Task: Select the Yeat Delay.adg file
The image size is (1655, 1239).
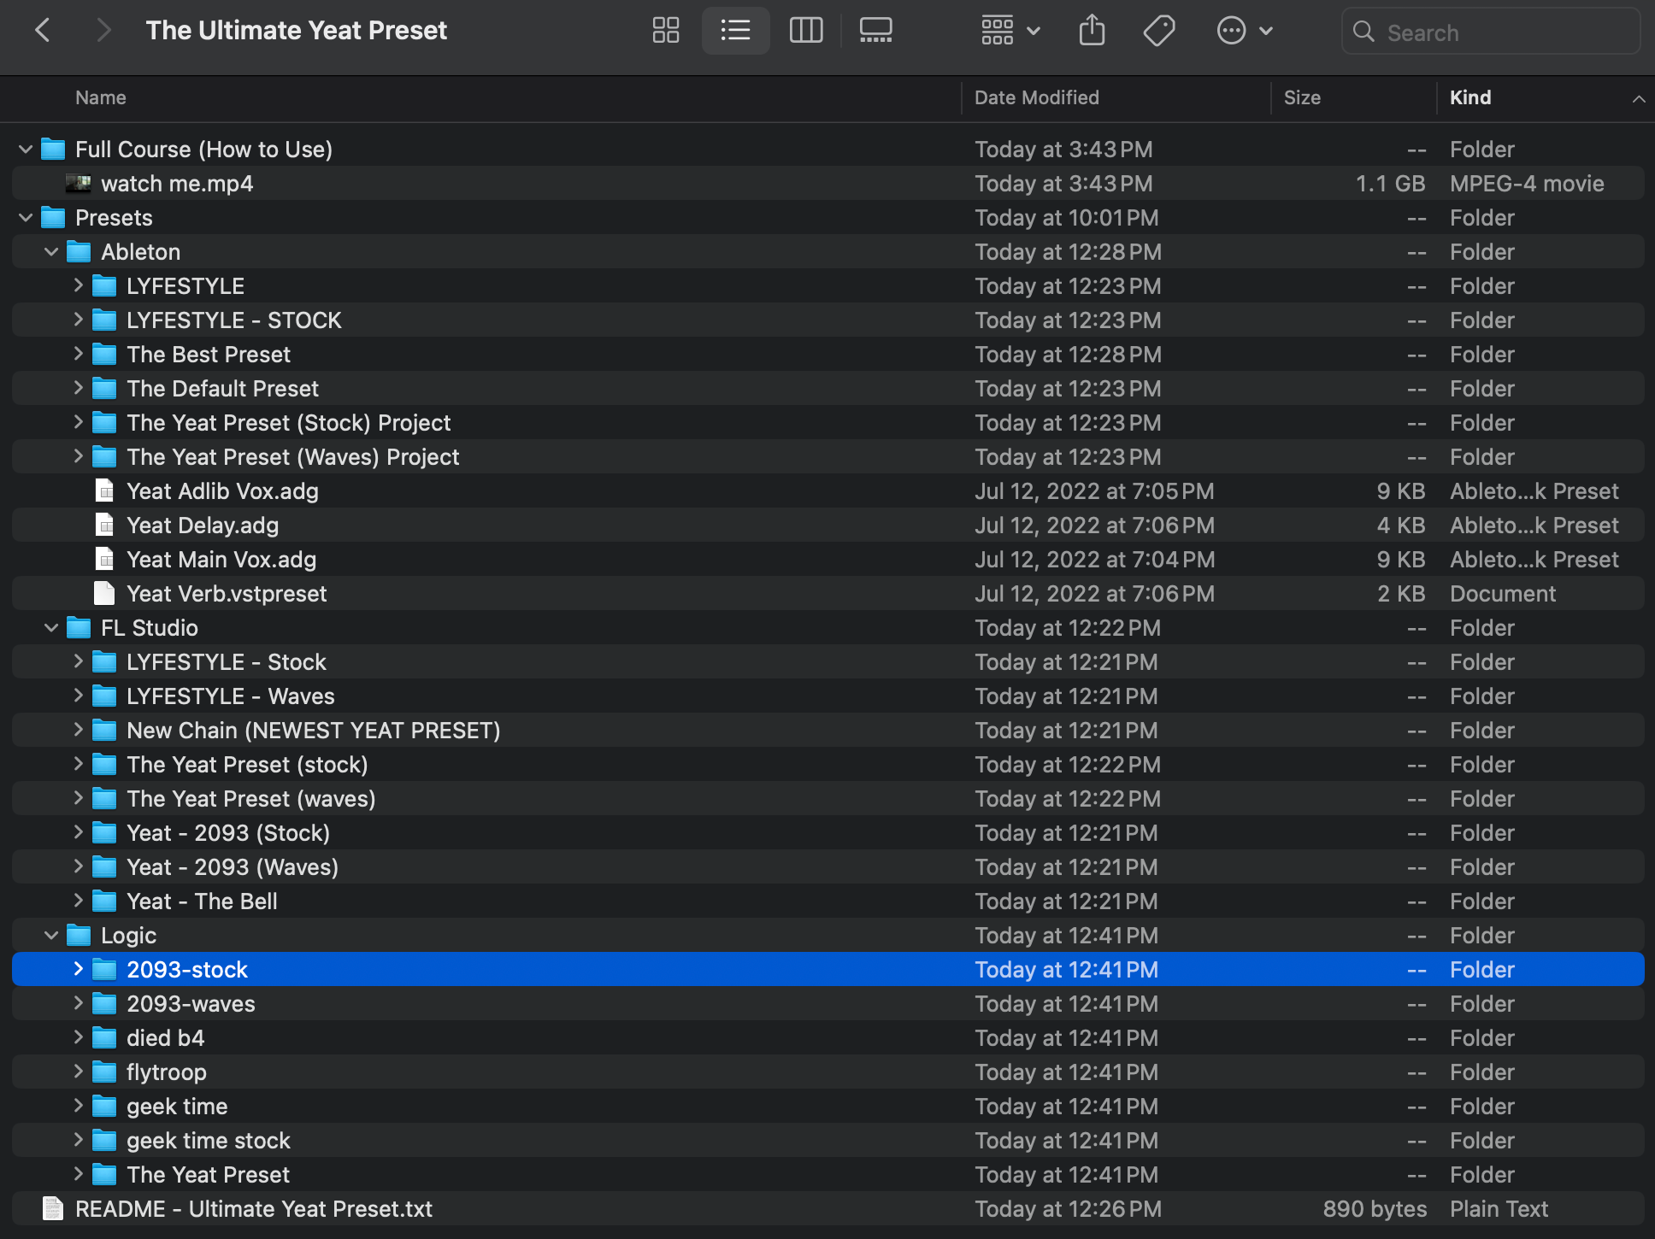Action: tap(202, 526)
